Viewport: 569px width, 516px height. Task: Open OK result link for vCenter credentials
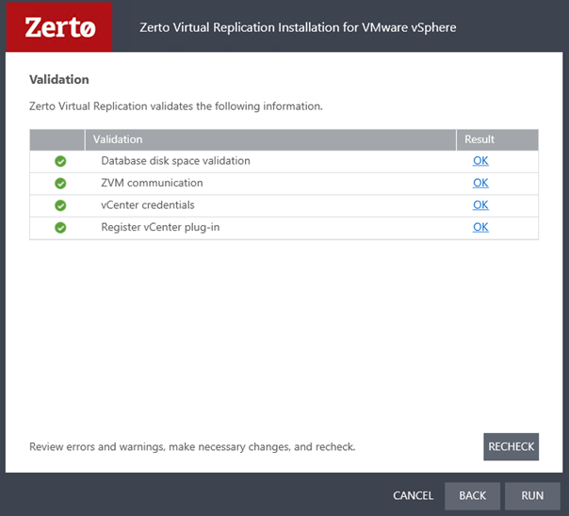tap(480, 205)
